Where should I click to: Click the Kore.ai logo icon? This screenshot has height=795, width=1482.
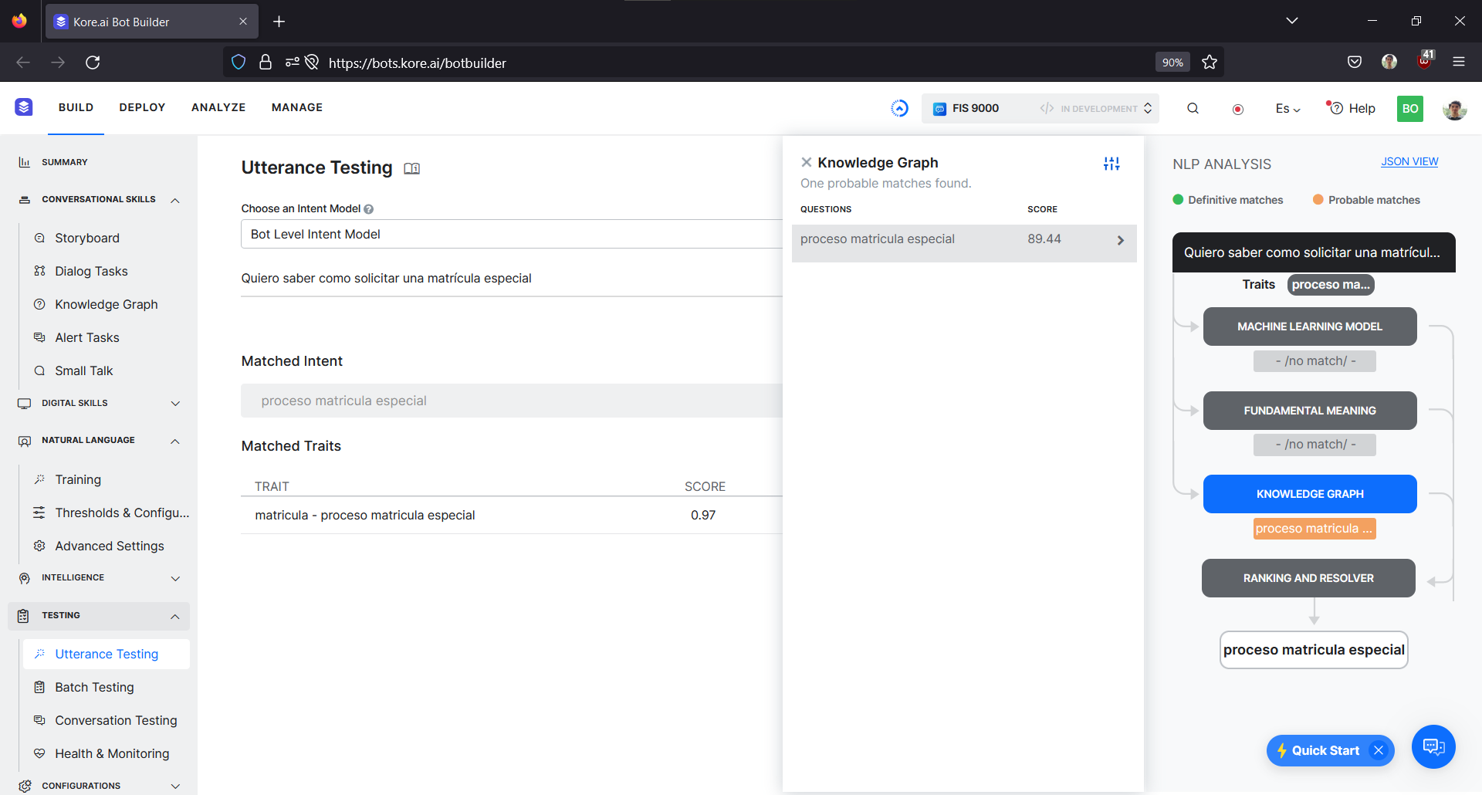24,107
